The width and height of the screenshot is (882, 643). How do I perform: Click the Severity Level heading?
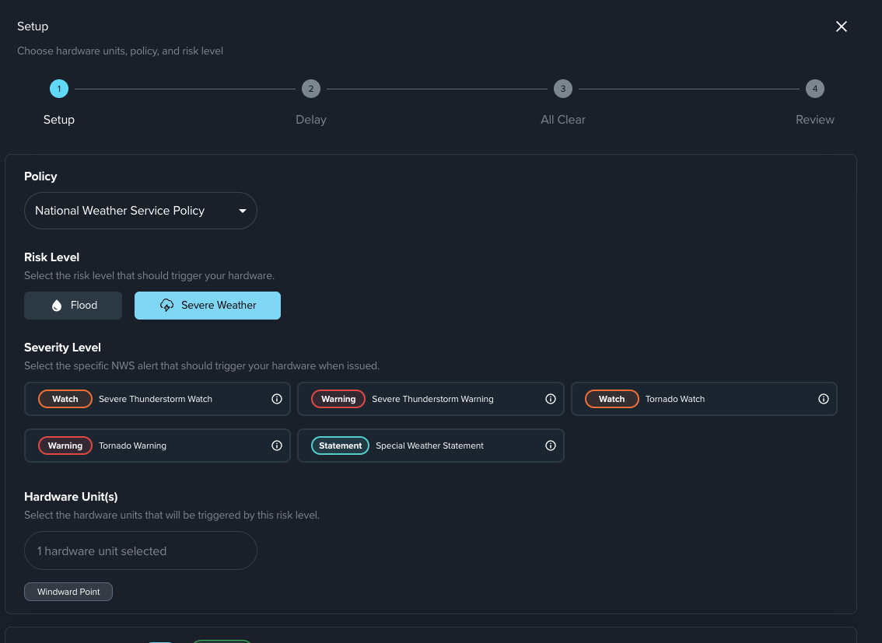click(62, 348)
